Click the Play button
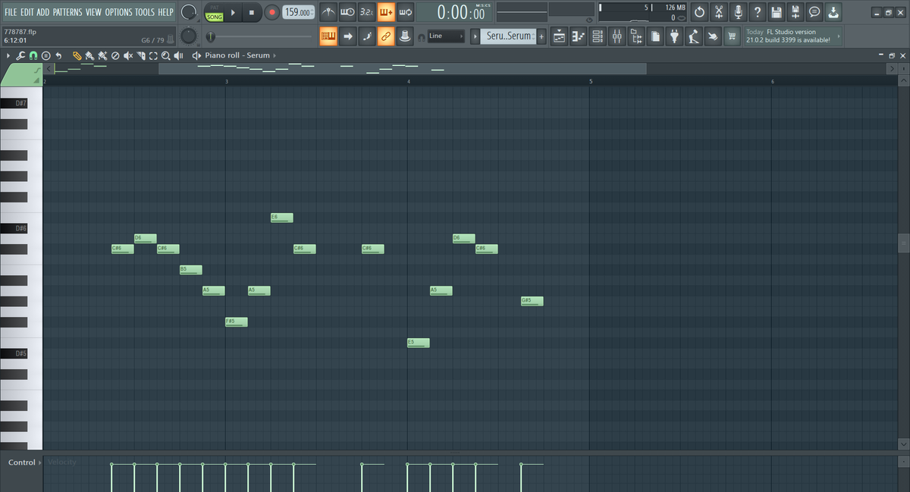The height and width of the screenshot is (492, 910). point(233,12)
